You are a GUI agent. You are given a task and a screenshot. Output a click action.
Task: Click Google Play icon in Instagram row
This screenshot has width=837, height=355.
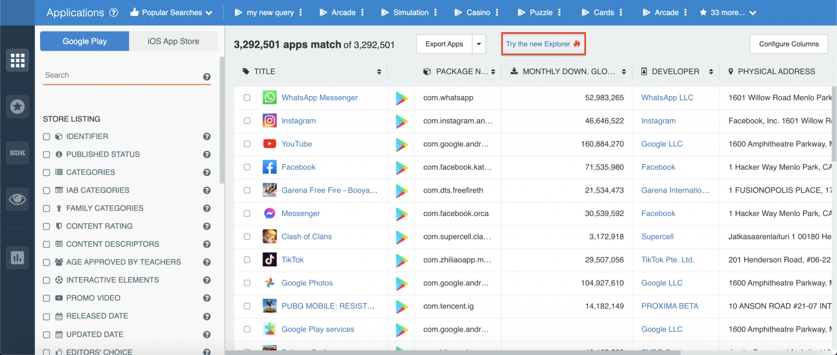pyautogui.click(x=401, y=121)
